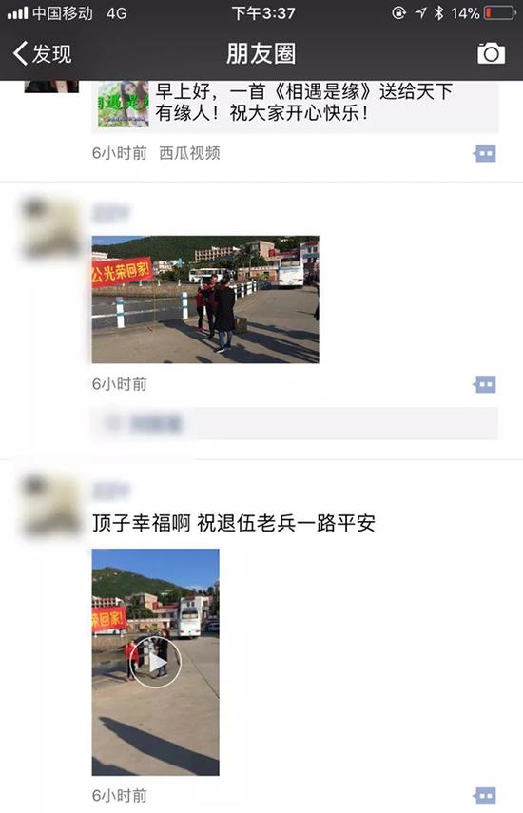Viewport: 523px width, 813px height.
Task: Tap the likes row under the photo post
Action: click(295, 423)
